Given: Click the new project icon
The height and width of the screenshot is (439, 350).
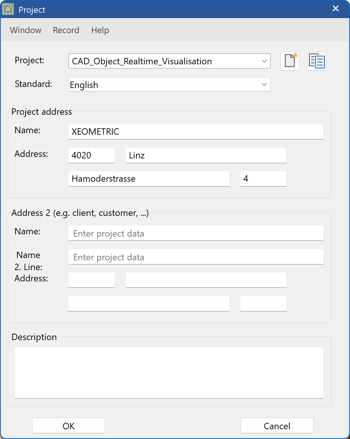Looking at the screenshot, I should click(290, 61).
